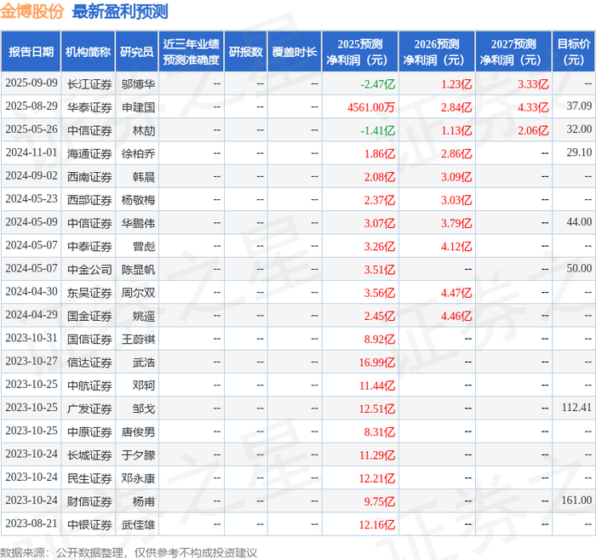596x560 pixels.
Task: Select date cell 2024-05-09
Action: click(x=32, y=222)
